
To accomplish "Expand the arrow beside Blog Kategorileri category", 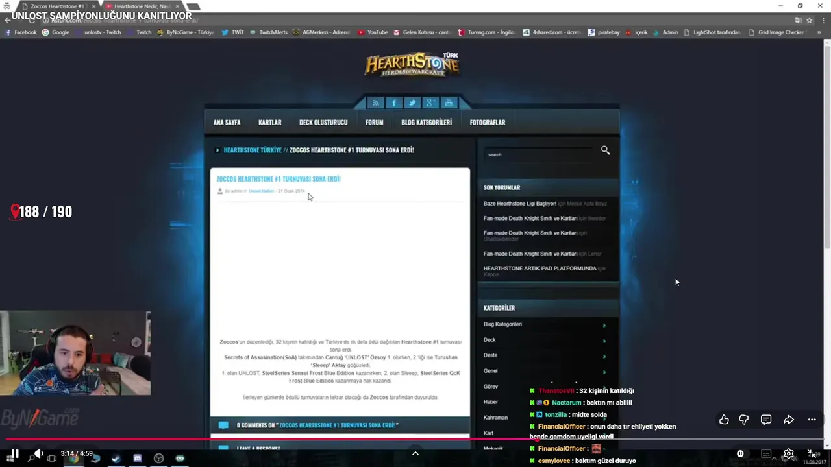I will (x=604, y=325).
